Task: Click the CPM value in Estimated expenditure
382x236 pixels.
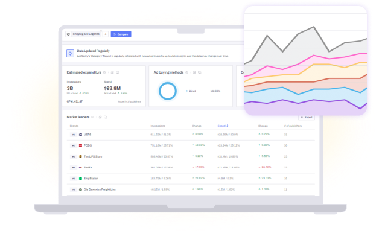Action: point(75,101)
